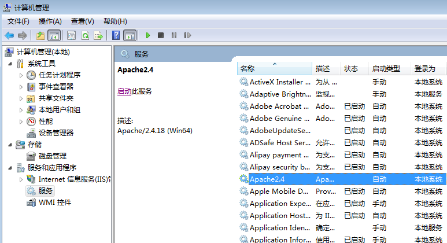Viewport: 447px width, 243px height.
Task: Click the Export list toolbar icon
Action: pyautogui.click(x=98, y=35)
